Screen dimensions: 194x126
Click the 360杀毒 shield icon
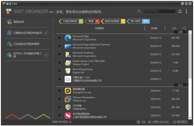coord(68,107)
